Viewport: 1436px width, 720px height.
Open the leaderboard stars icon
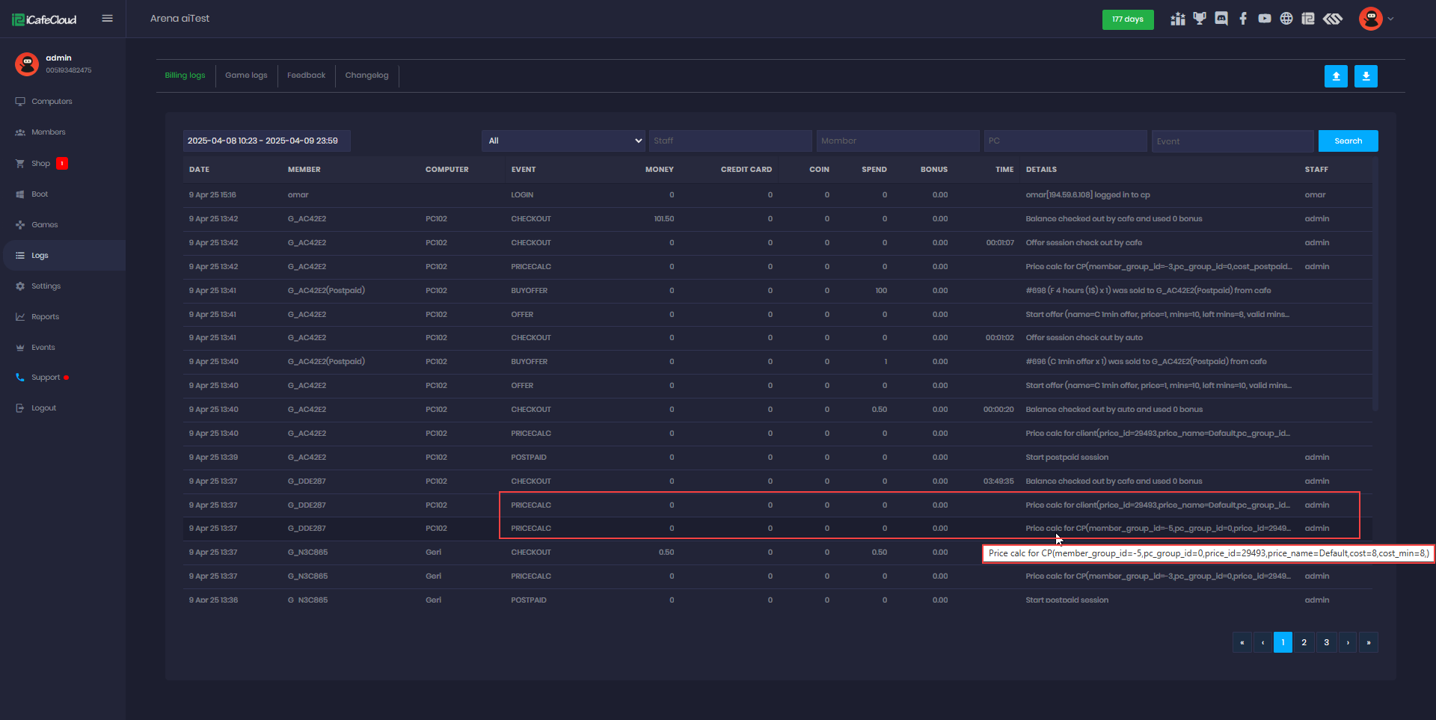point(1178,19)
